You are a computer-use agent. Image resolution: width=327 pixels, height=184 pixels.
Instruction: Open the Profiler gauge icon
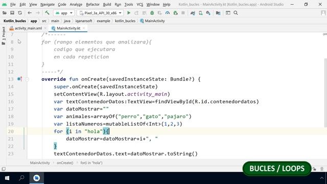coord(168,13)
